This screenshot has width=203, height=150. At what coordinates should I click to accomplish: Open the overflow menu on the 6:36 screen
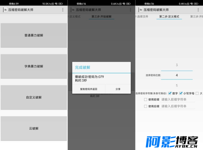(198, 10)
